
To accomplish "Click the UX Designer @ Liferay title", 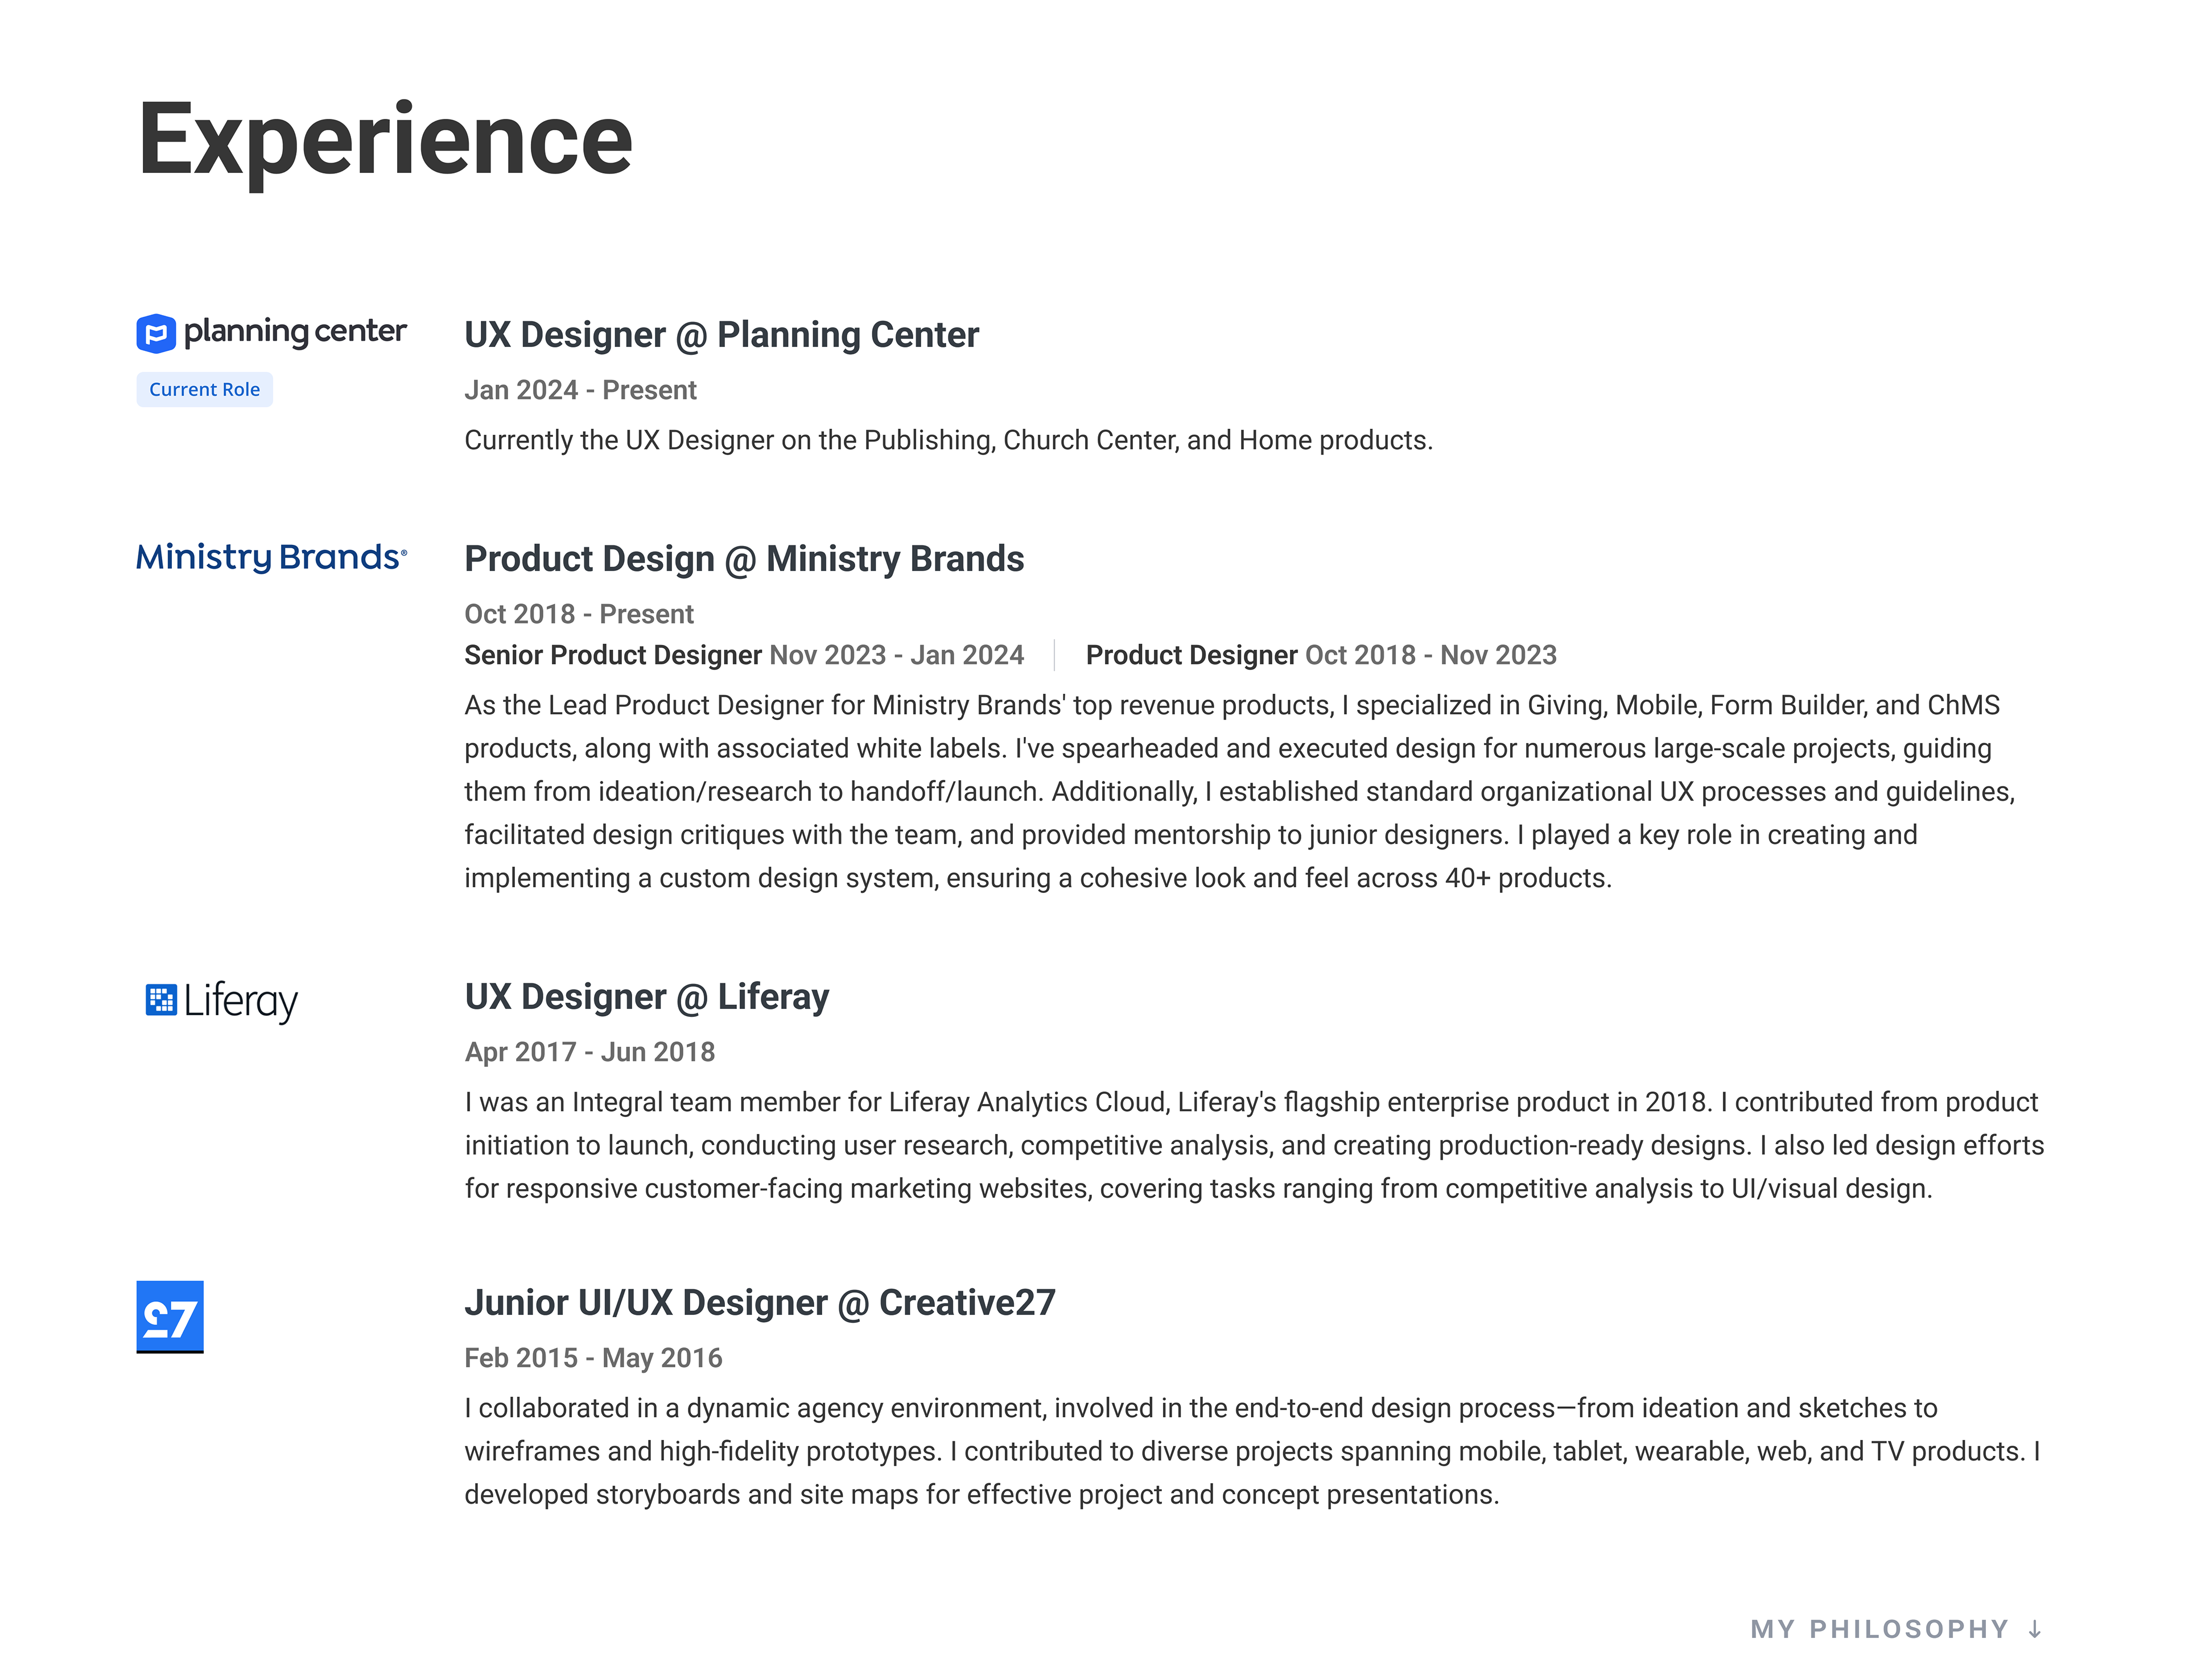I will [x=646, y=997].
